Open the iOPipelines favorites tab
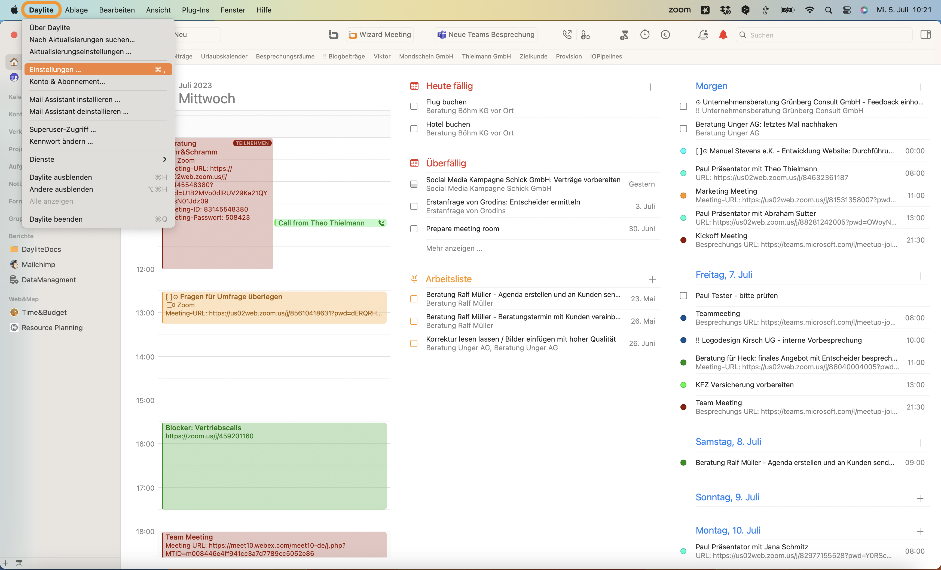The image size is (941, 570). (x=606, y=56)
